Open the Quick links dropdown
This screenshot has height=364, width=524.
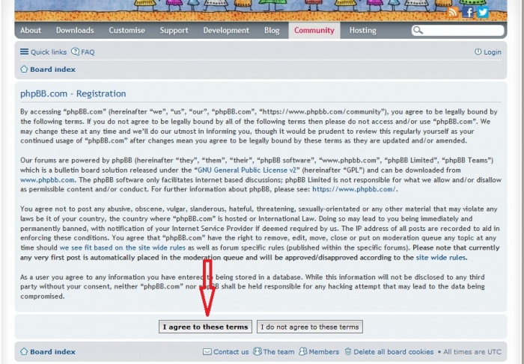coord(49,52)
